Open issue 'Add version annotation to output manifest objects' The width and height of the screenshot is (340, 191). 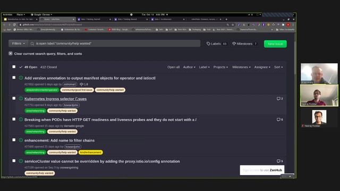click(x=90, y=78)
